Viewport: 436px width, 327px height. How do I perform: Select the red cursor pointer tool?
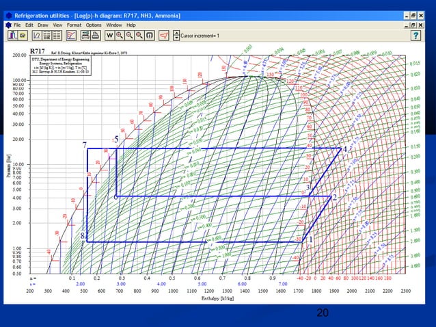point(163,35)
